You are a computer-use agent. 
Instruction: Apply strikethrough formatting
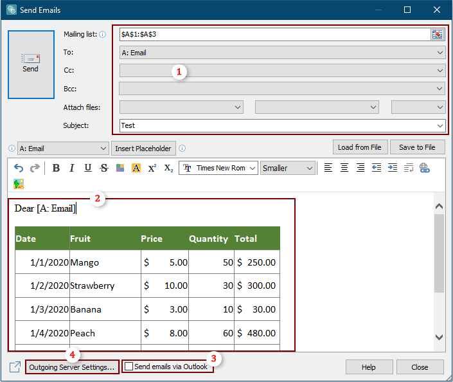104,168
